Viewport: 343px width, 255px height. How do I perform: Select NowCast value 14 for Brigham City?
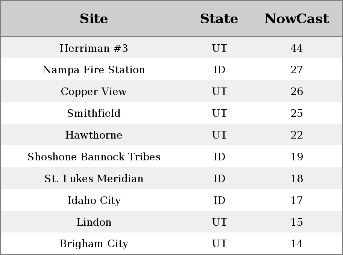tap(297, 243)
